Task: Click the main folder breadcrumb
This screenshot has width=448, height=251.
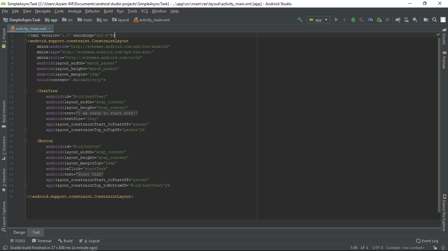Action: pos(85,20)
